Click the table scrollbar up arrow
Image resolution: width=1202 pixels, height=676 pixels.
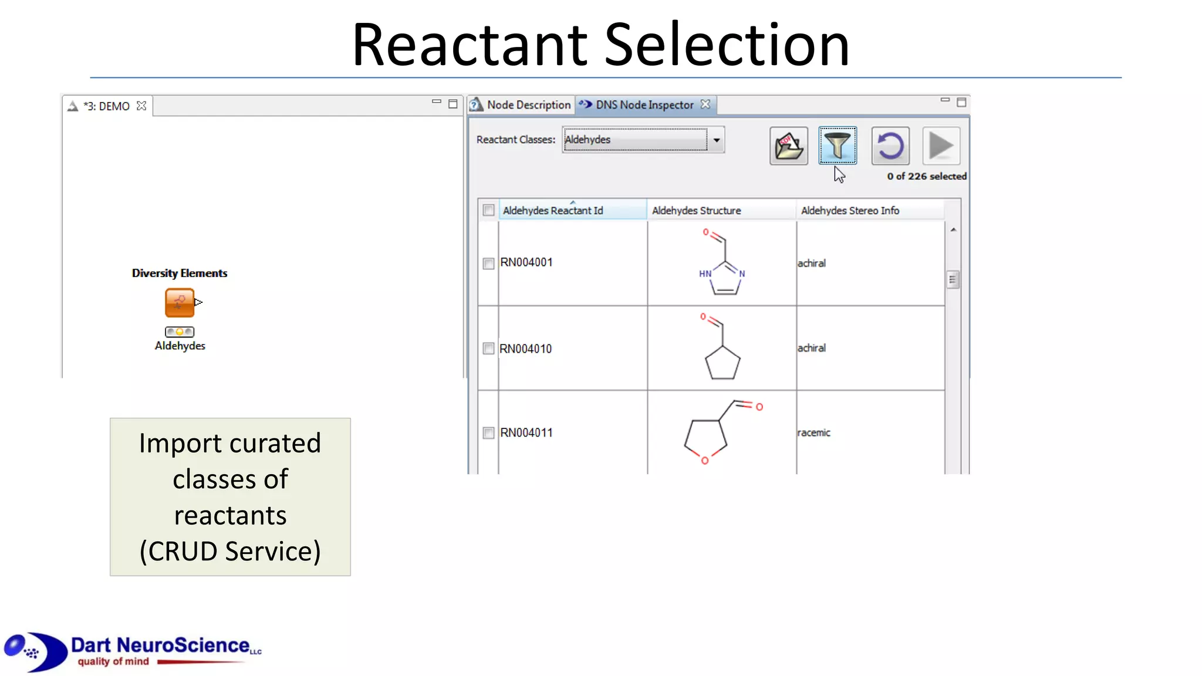pos(953,230)
